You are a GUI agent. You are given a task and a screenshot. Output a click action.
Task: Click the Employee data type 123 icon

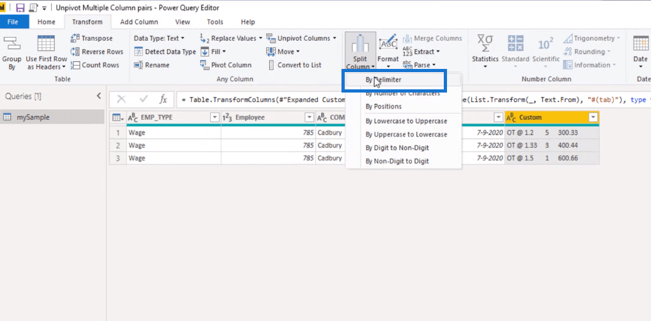click(227, 117)
